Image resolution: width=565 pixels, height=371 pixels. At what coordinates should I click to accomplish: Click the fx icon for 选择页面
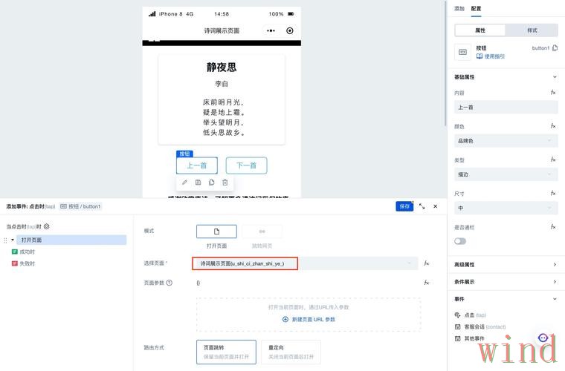click(427, 263)
